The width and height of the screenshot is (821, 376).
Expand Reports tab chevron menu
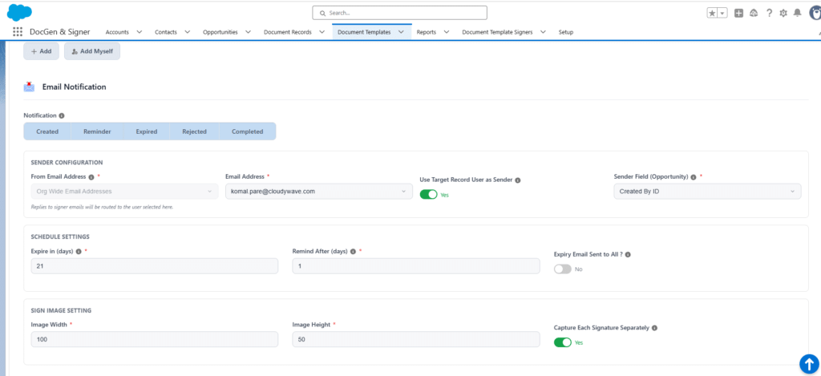coord(447,32)
